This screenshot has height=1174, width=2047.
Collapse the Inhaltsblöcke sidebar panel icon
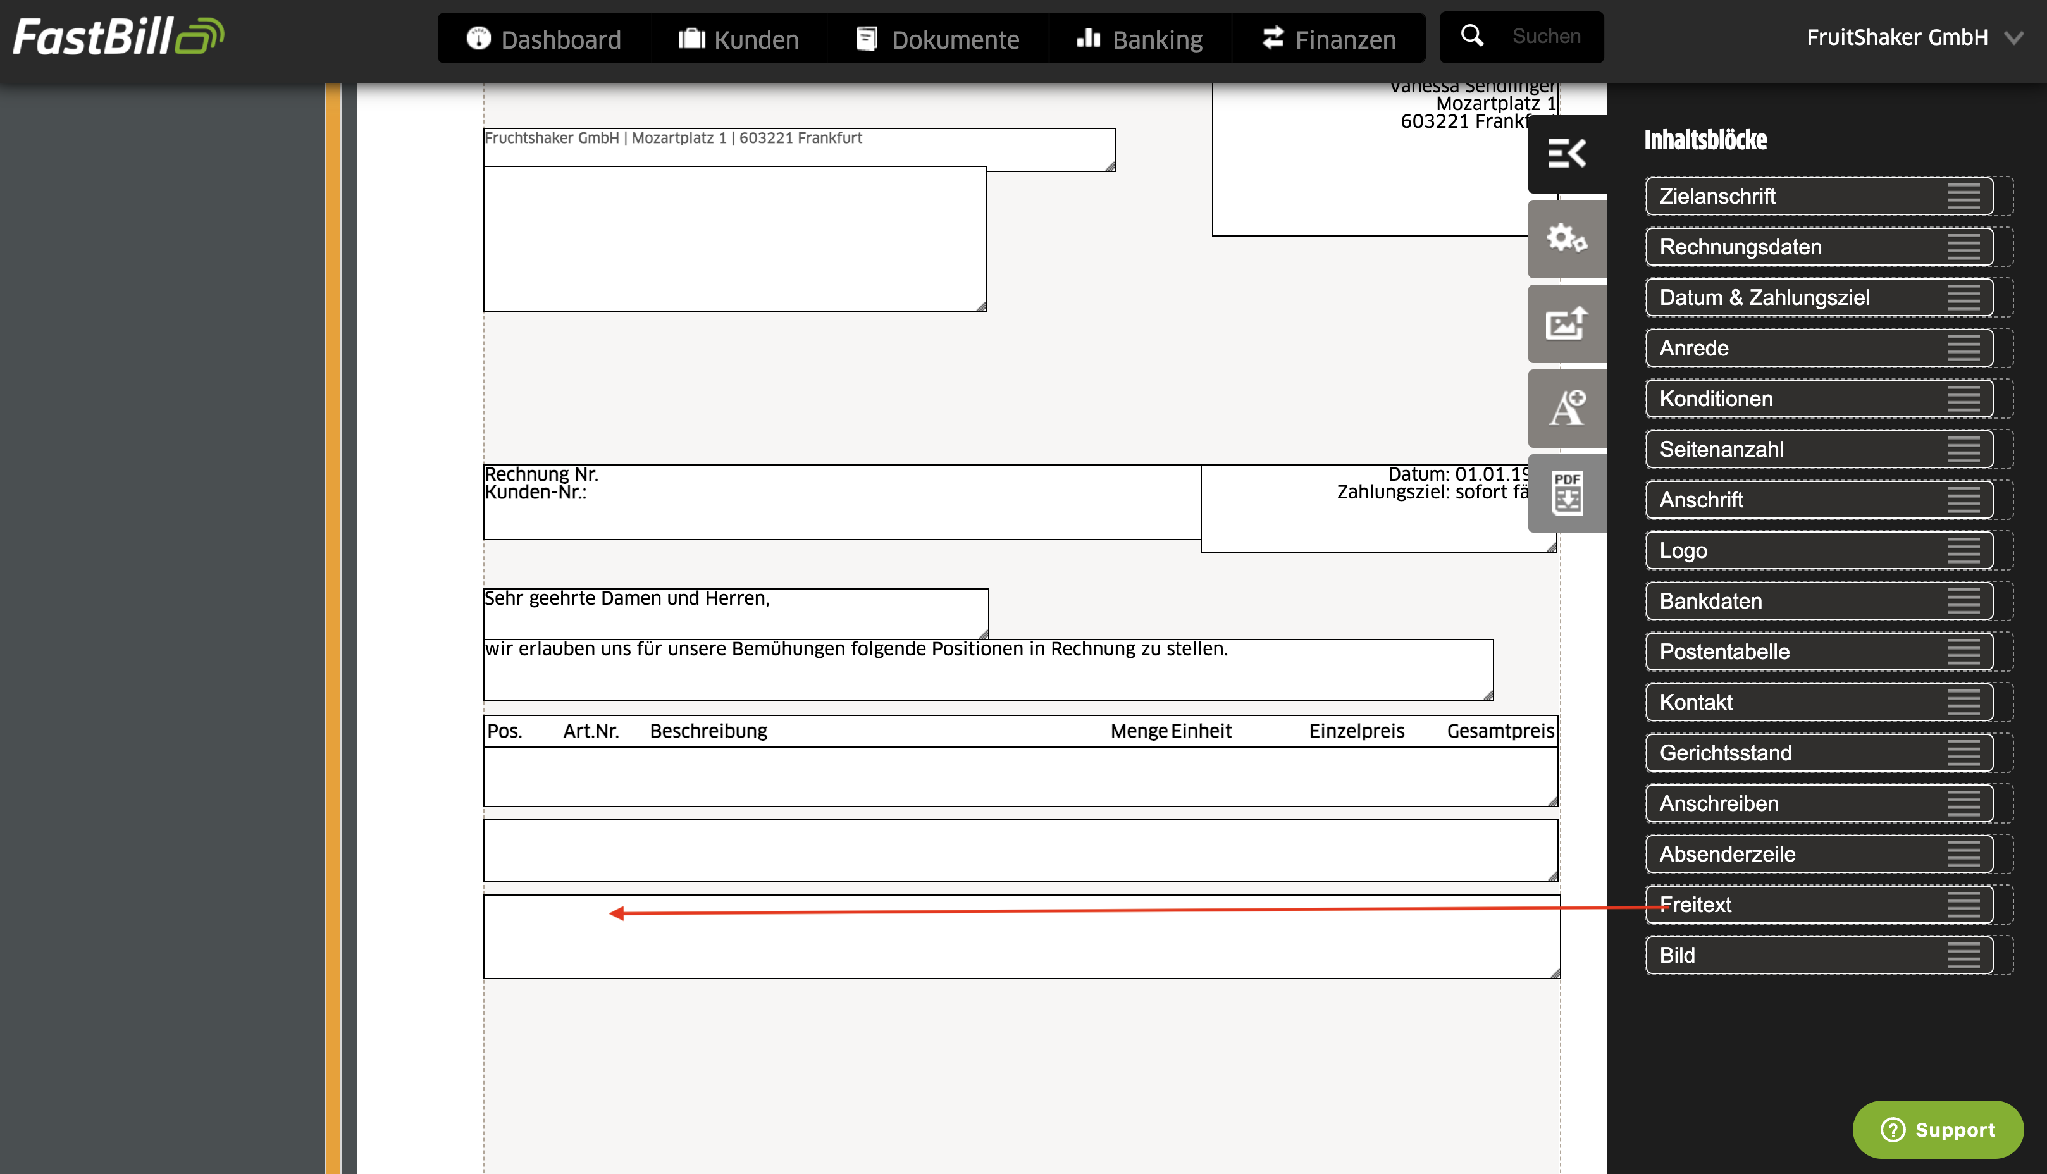pyautogui.click(x=1566, y=153)
